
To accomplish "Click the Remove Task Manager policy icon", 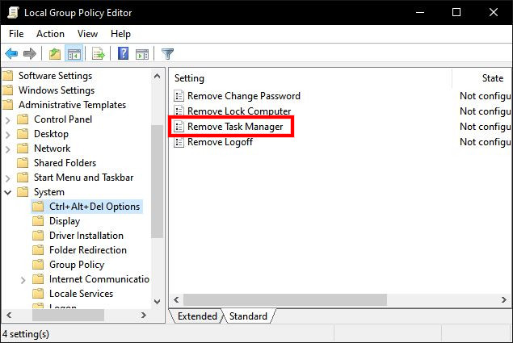I will (x=179, y=127).
